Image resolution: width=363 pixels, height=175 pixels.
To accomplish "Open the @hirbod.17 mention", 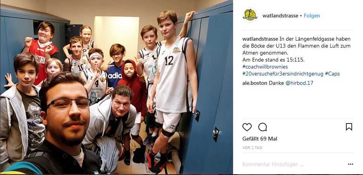I will [299, 83].
